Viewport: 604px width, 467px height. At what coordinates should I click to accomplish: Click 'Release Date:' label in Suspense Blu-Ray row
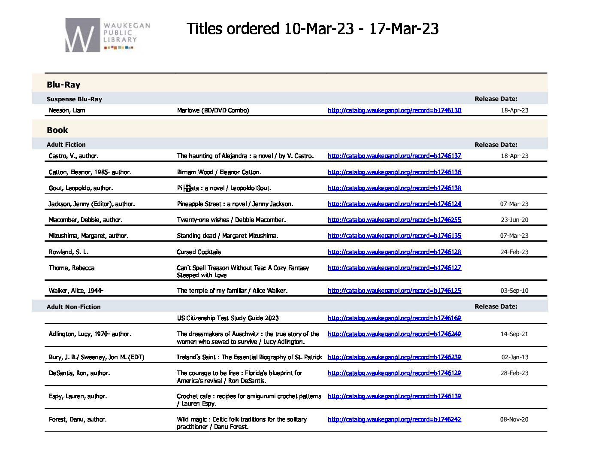(496, 99)
